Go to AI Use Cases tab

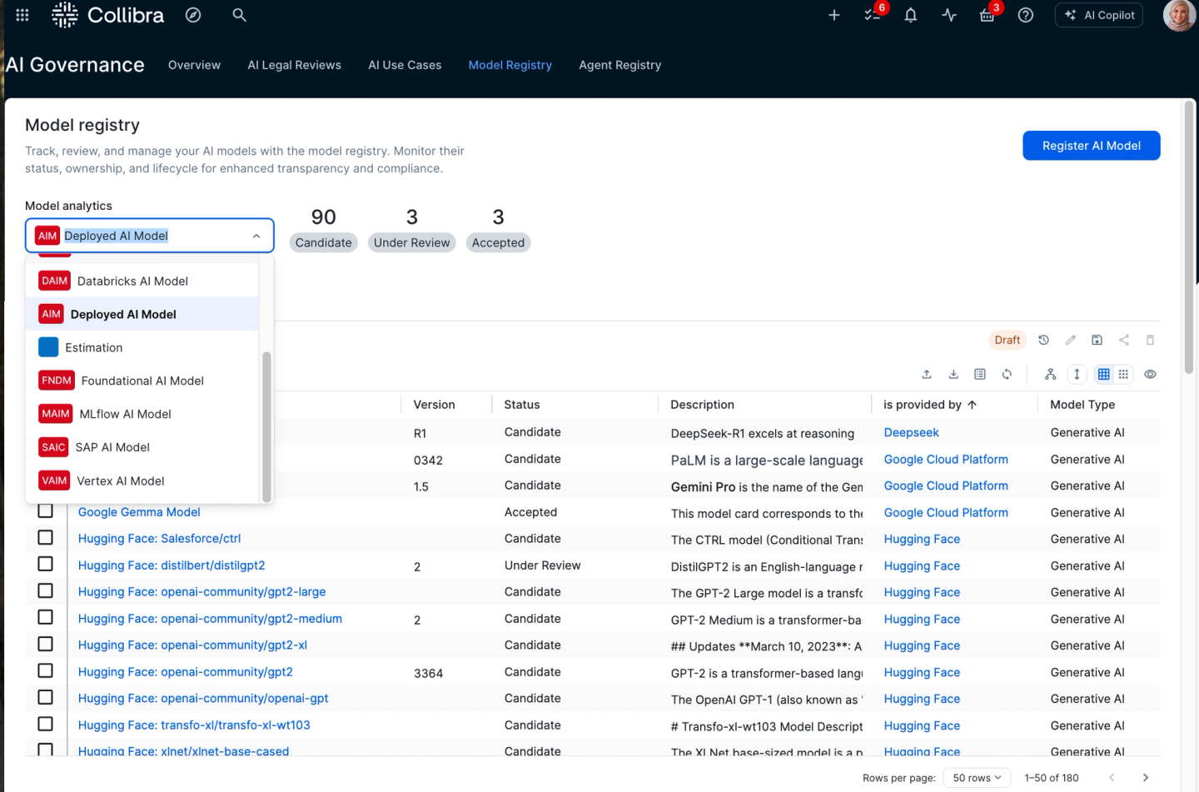[405, 65]
